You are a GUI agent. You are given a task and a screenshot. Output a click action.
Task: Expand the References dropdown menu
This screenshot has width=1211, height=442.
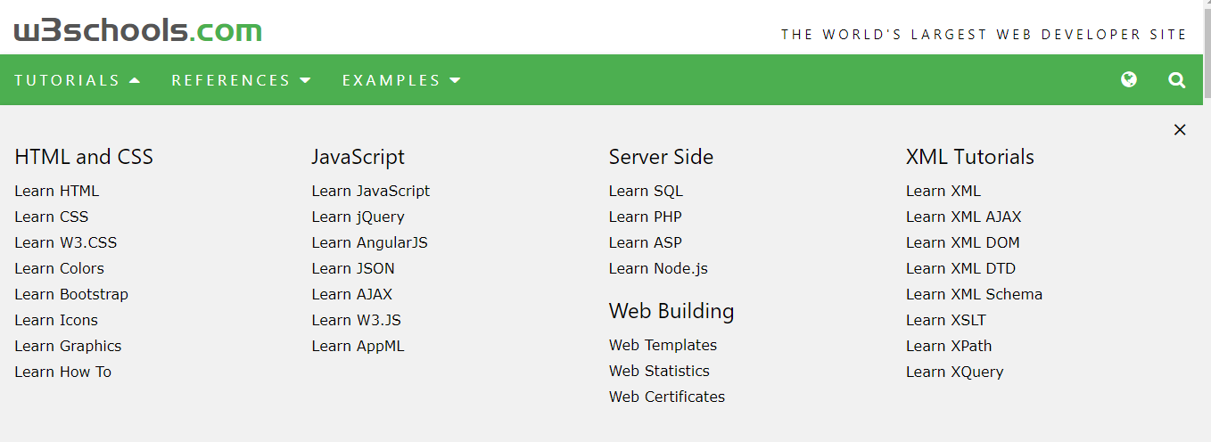(x=241, y=80)
